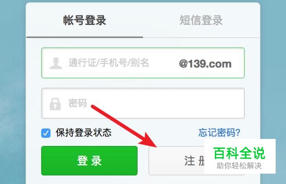
Task: Click the gray underline beneath 帐号登录
Action: (x=85, y=37)
